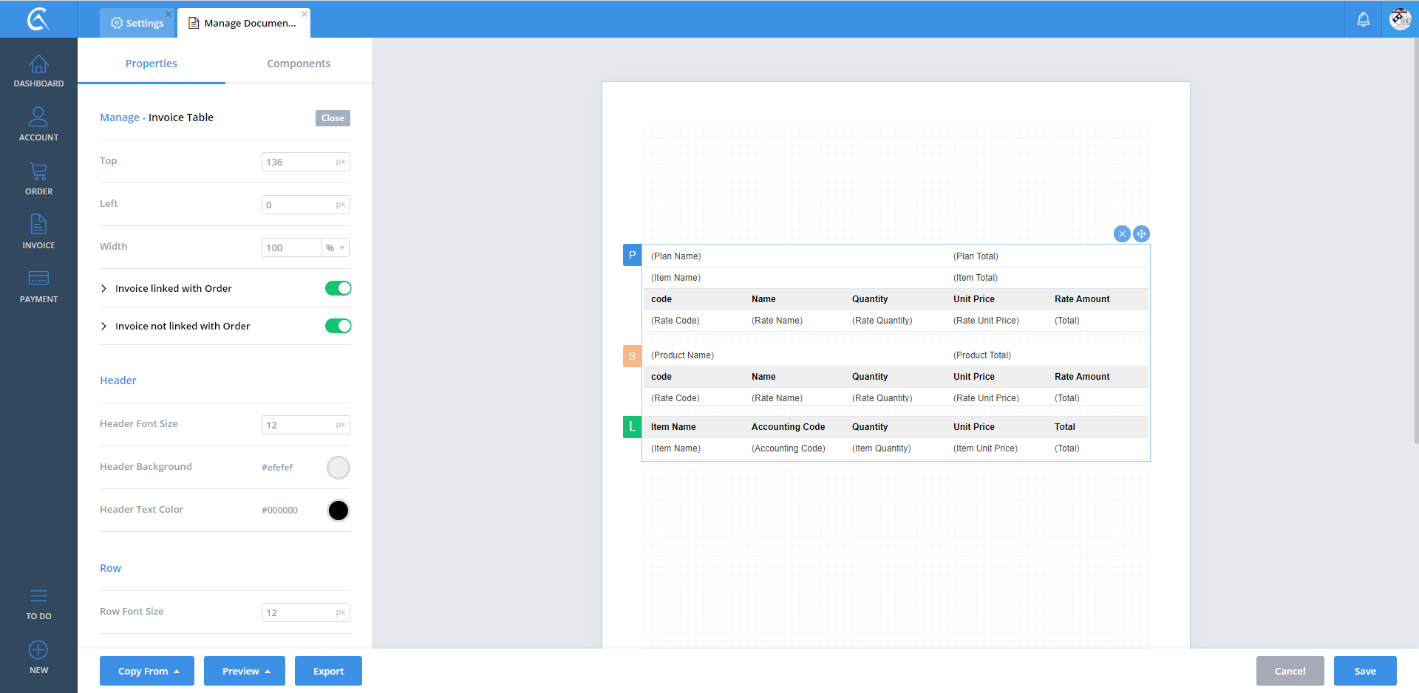Open the notifications bell

(1363, 19)
